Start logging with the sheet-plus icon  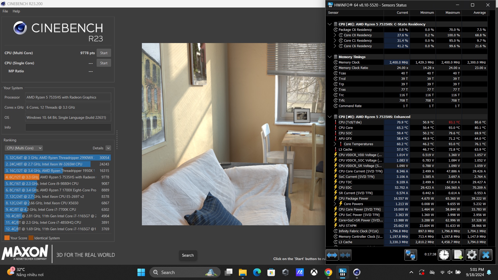(458, 255)
